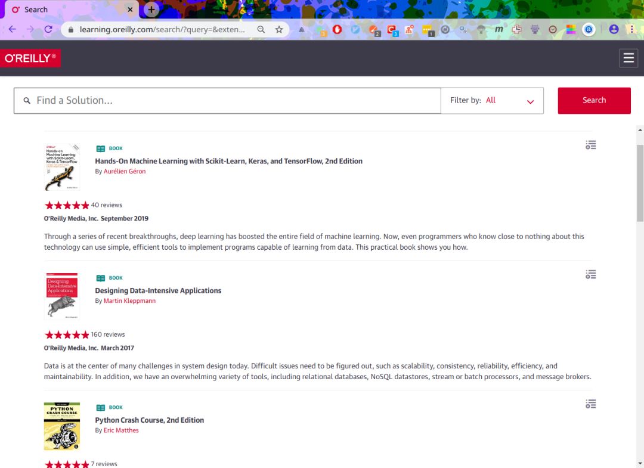Open author Martin Kleppmann's page
The width and height of the screenshot is (644, 468).
(x=129, y=300)
